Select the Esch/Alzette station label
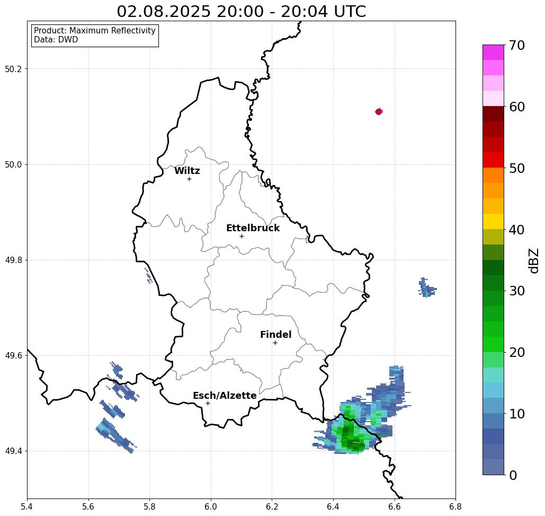This screenshot has width=545, height=516. click(x=225, y=396)
